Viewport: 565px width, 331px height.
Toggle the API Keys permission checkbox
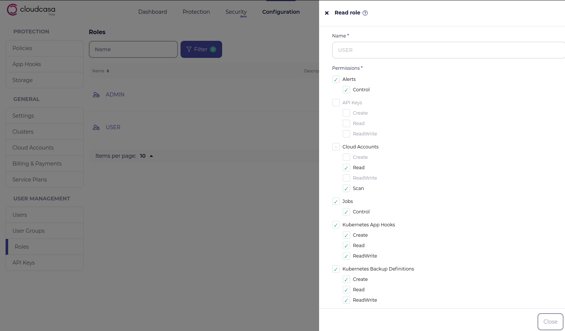(x=336, y=103)
